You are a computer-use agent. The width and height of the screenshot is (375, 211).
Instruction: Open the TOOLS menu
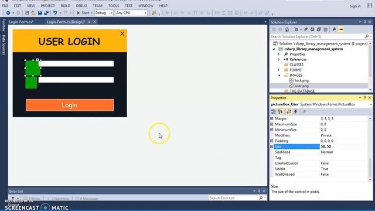(x=113, y=5)
